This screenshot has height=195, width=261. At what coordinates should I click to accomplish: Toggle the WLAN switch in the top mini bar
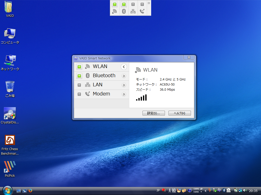[115, 4]
